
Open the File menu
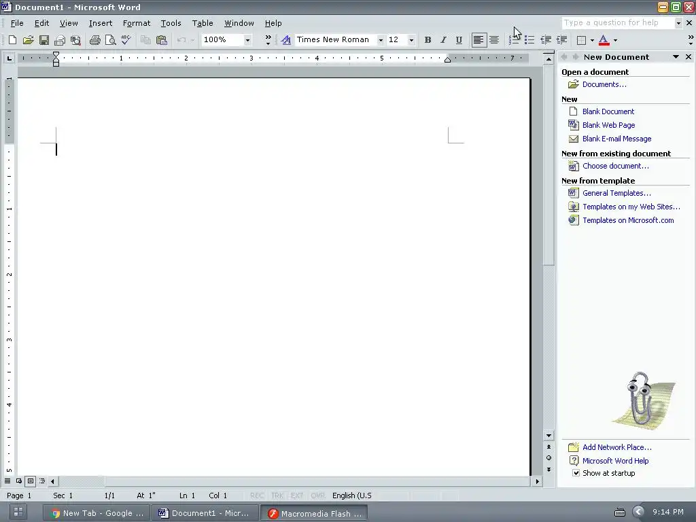[17, 23]
